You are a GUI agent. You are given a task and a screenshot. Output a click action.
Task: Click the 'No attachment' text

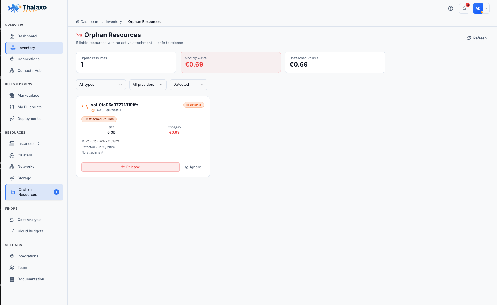pyautogui.click(x=92, y=153)
